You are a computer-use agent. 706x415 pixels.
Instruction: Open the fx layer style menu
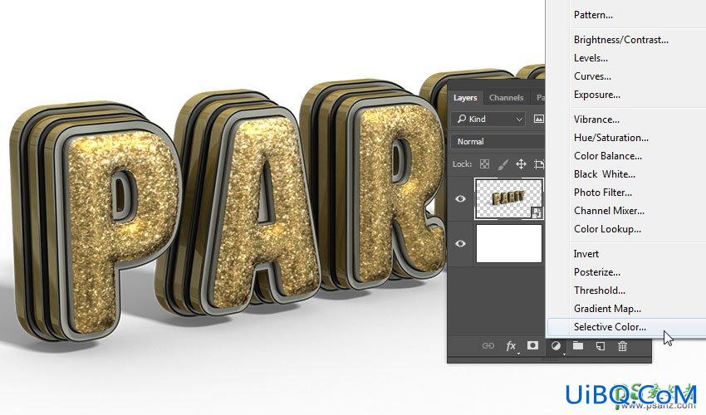pos(511,345)
